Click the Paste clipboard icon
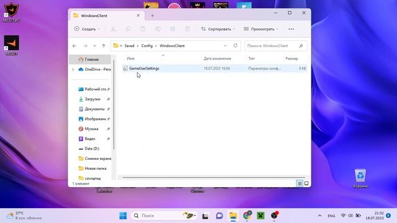 [x=143, y=29]
